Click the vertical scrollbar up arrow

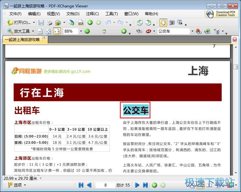pos(236,47)
